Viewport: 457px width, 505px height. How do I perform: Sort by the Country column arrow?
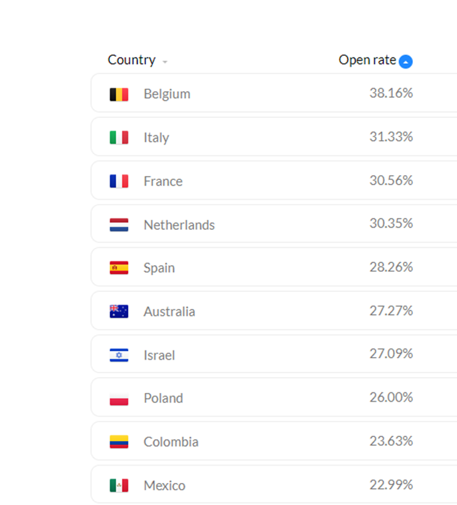[165, 62]
